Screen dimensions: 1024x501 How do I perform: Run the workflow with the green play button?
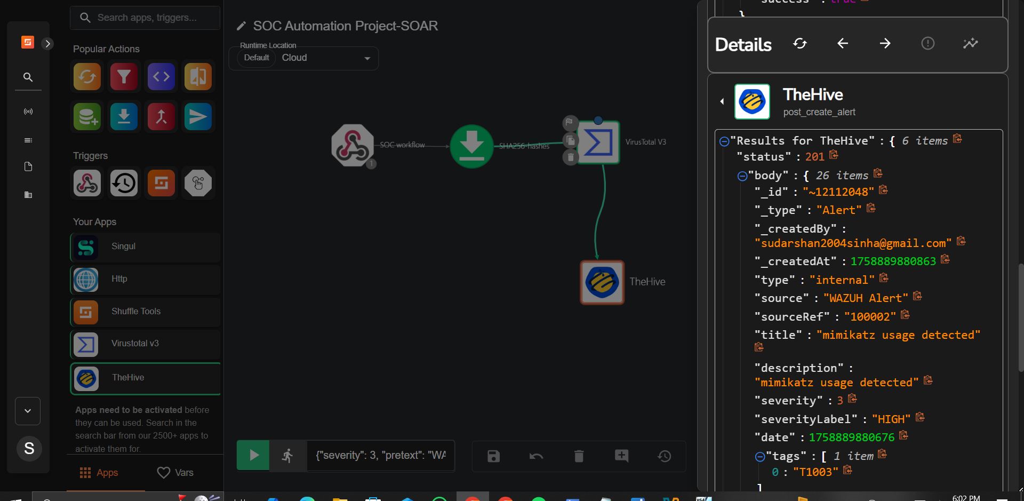pyautogui.click(x=253, y=455)
